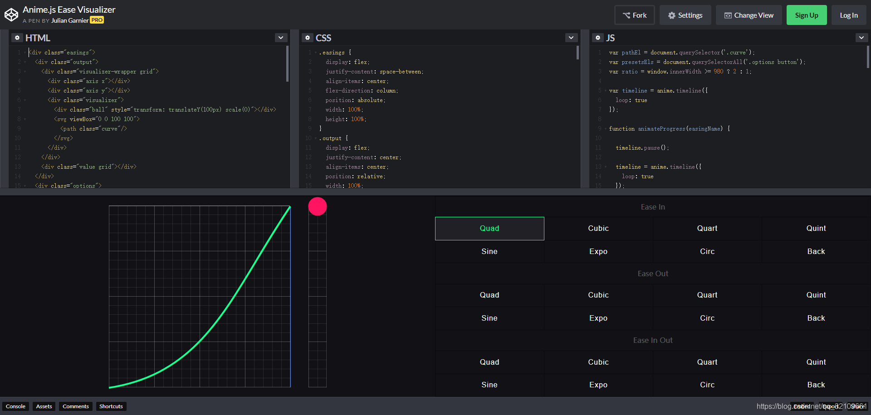Image resolution: width=871 pixels, height=415 pixels.
Task: Expand the CSS panel dropdown arrow
Action: tap(571, 38)
